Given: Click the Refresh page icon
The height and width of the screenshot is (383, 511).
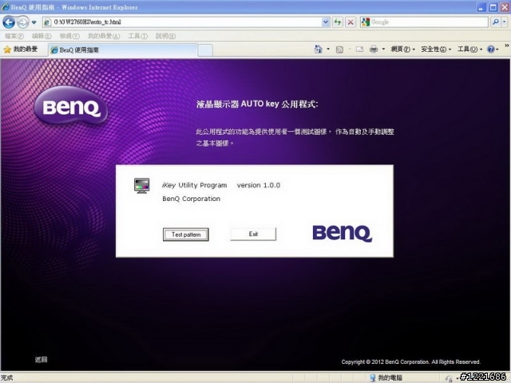Looking at the screenshot, I should (338, 22).
